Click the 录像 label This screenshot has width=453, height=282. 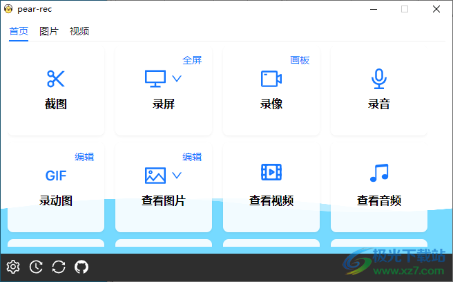pyautogui.click(x=271, y=104)
